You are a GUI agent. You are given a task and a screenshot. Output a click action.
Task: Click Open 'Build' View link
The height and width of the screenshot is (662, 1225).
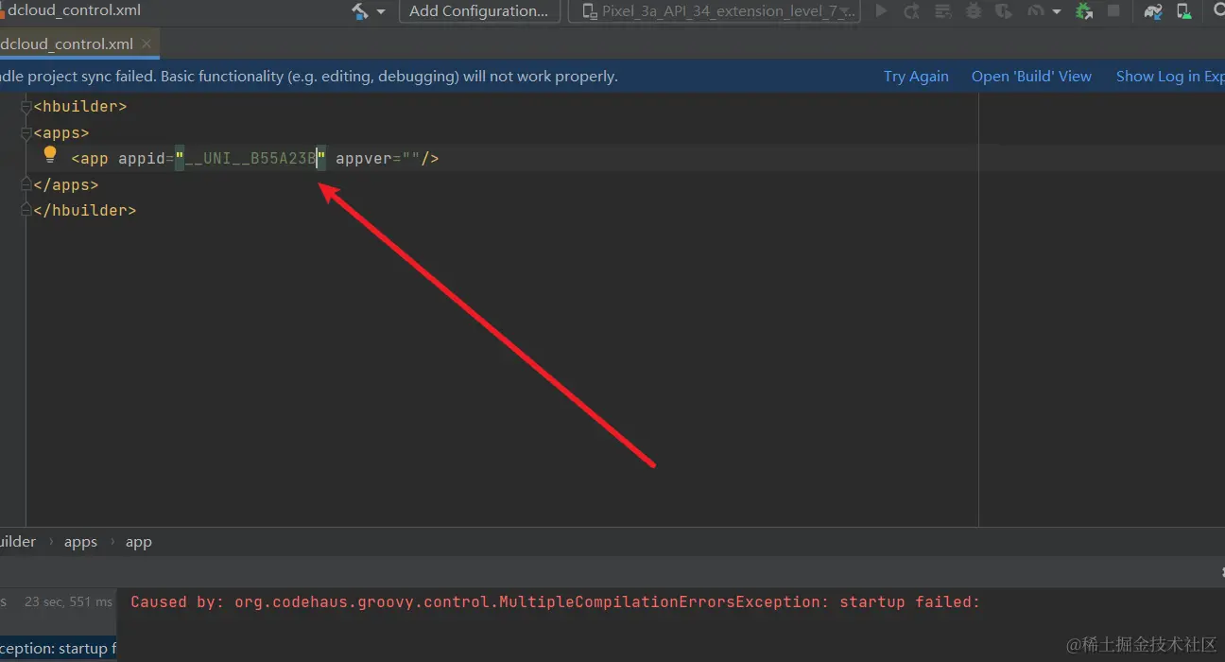[1031, 77]
